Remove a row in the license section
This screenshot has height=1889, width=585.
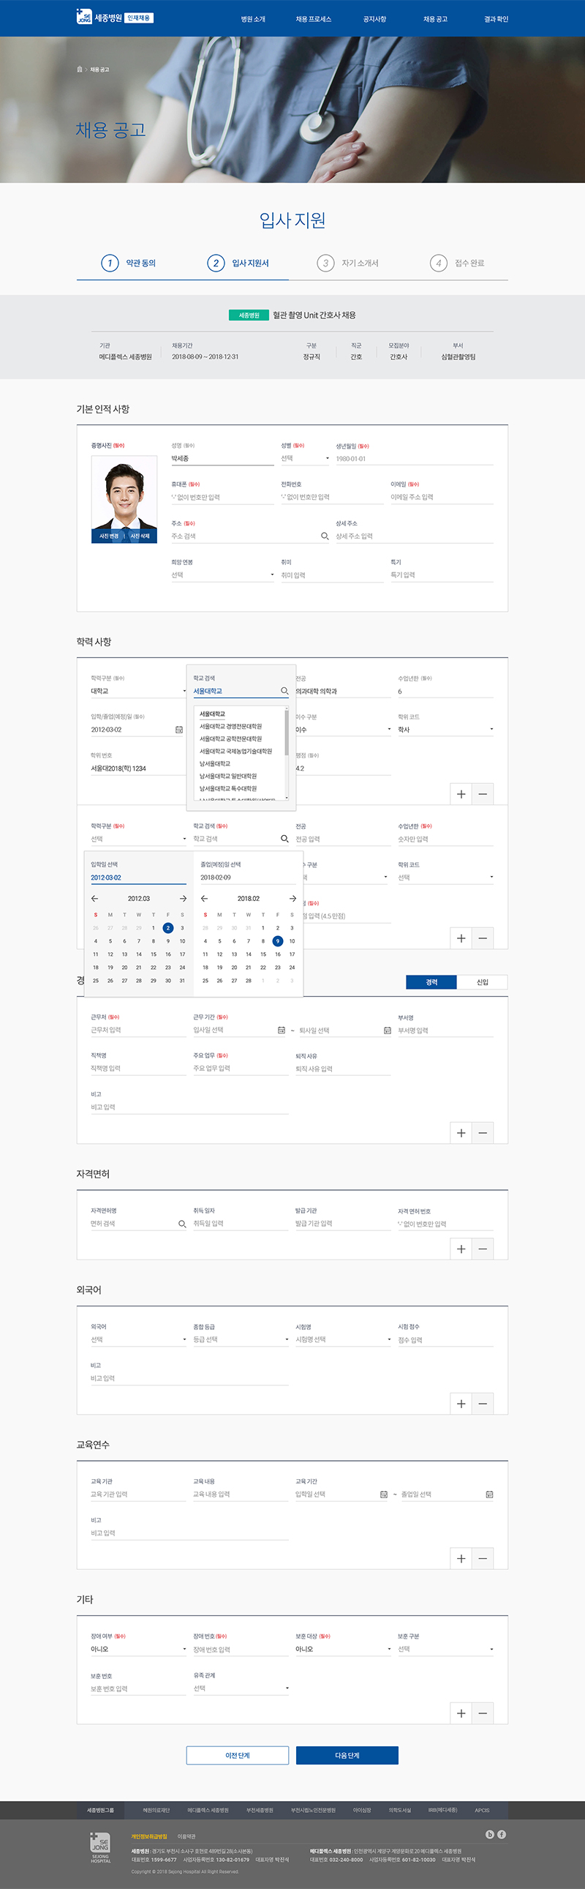click(483, 1249)
